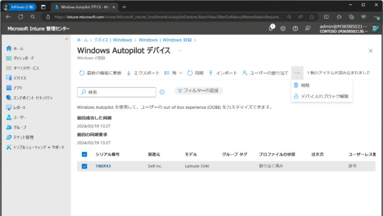Open レポート in the sidebar
This screenshot has width=383, height=216.
pos(16,108)
